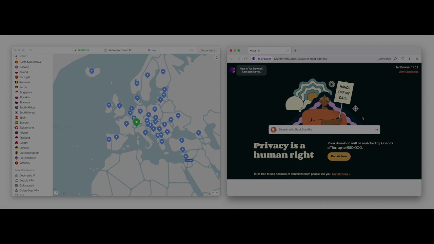This screenshot has width=434, height=244.
Task: Open a new tab in Tor Browser
Action: pyautogui.click(x=295, y=51)
